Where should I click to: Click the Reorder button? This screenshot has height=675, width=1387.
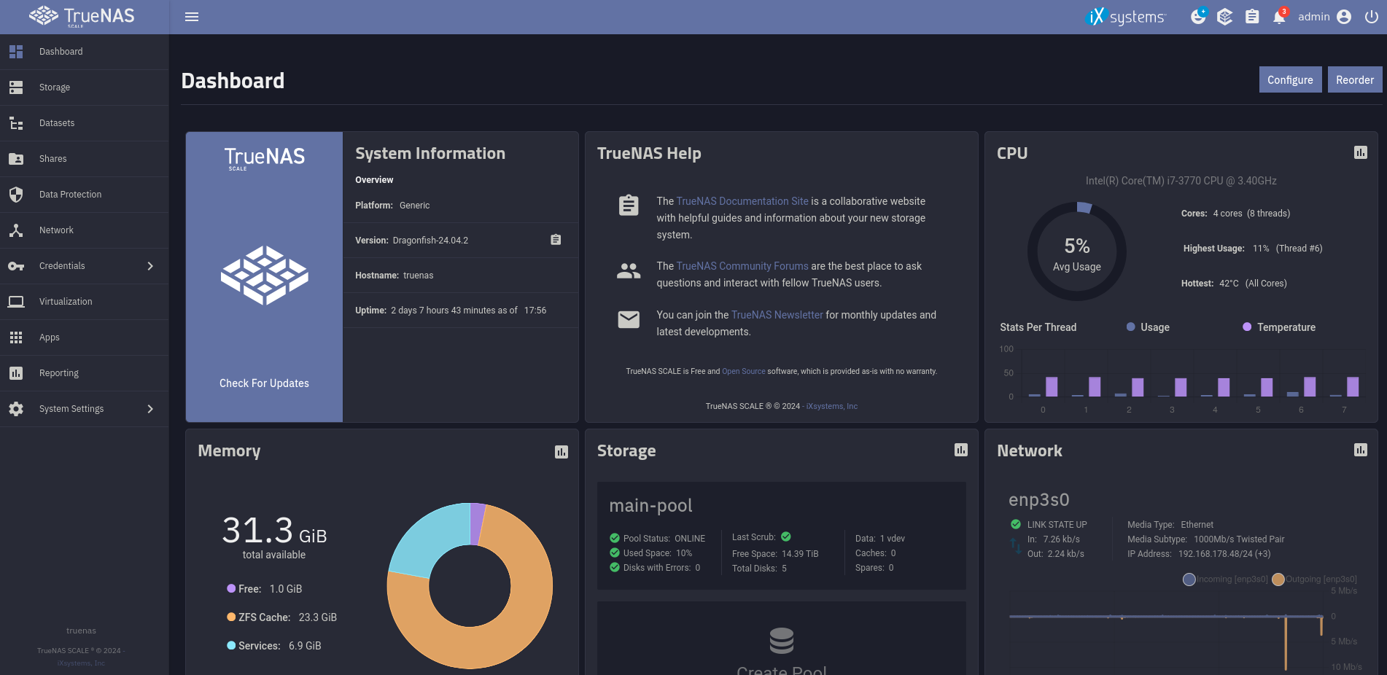[x=1355, y=80]
